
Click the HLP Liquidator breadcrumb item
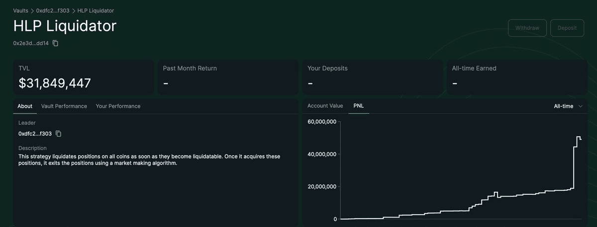click(95, 10)
